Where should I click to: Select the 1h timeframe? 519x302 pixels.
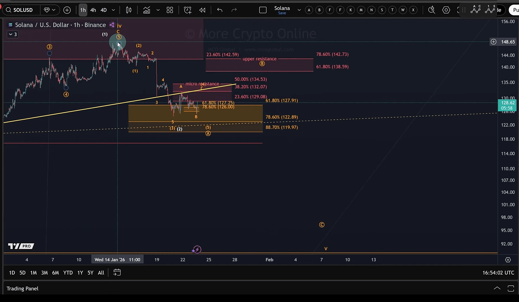pyautogui.click(x=83, y=10)
